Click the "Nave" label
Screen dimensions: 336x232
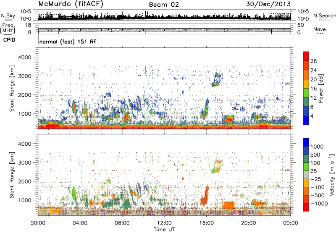coord(320,29)
